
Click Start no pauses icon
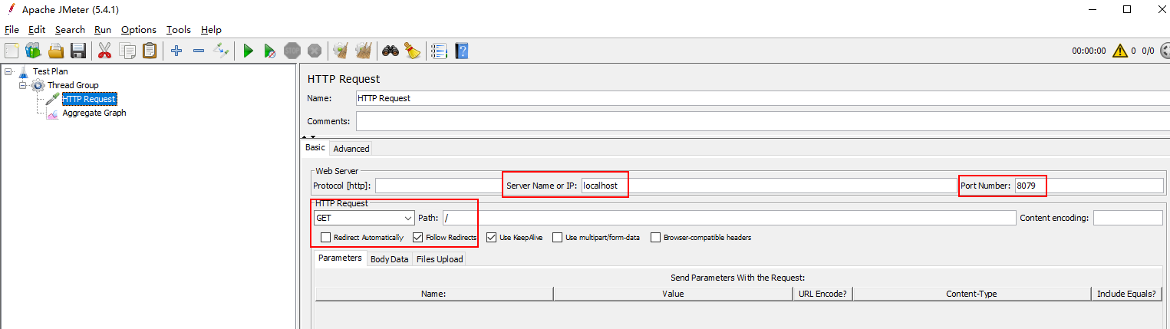tap(269, 51)
